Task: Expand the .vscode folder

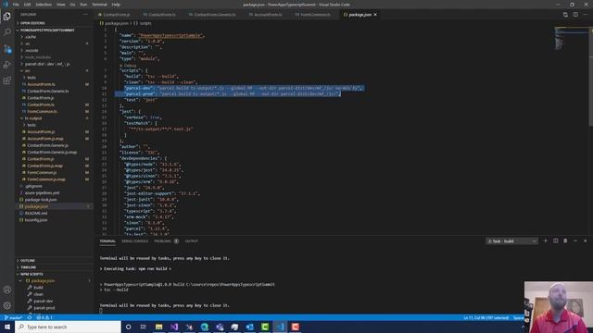Action: pyautogui.click(x=32, y=51)
